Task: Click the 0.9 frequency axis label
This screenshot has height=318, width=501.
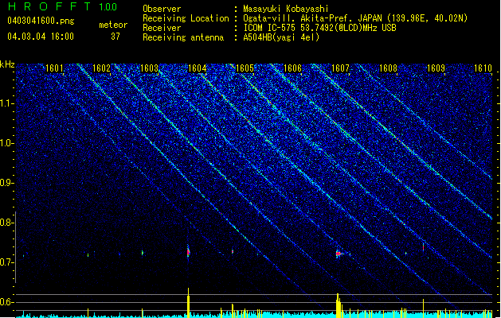Action: point(6,183)
